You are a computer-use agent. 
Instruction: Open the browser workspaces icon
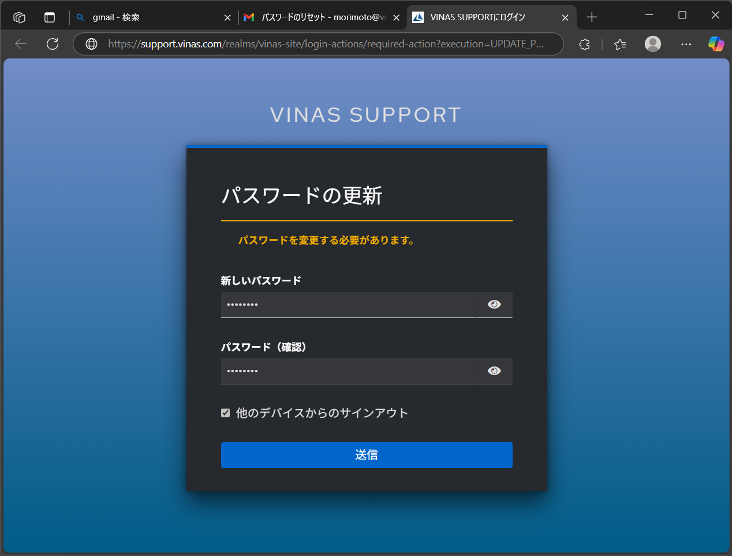point(19,17)
